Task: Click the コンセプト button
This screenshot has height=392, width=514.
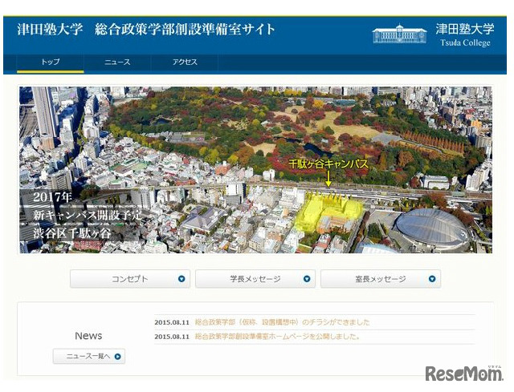Action: [130, 279]
